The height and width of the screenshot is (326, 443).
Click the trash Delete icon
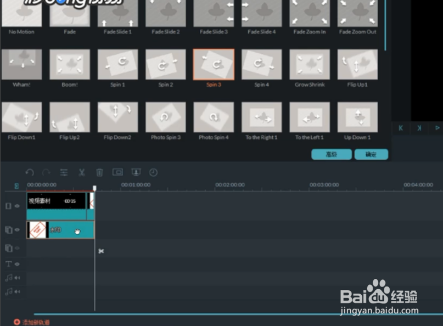pos(99,172)
